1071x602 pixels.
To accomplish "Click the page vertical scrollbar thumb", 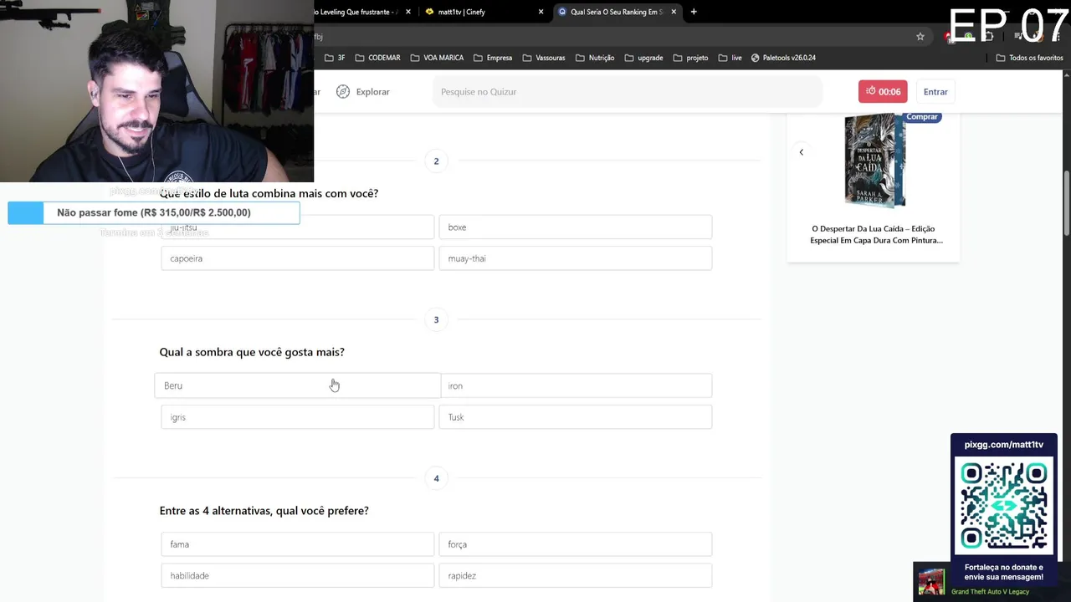I will click(1067, 203).
